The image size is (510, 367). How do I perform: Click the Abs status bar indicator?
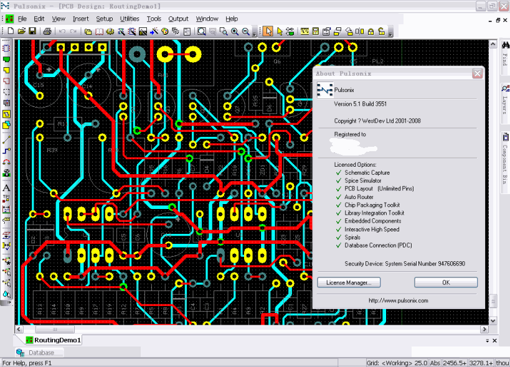[x=435, y=363]
